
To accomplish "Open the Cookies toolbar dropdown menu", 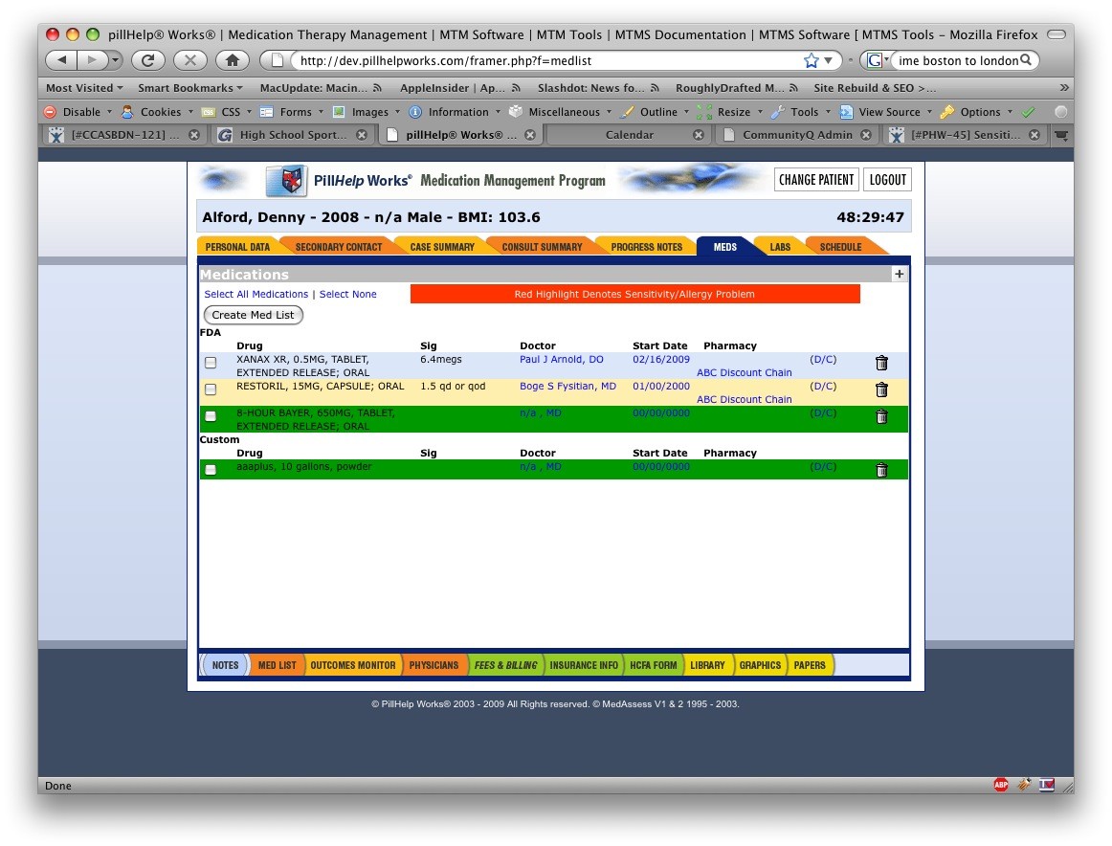I will [160, 112].
